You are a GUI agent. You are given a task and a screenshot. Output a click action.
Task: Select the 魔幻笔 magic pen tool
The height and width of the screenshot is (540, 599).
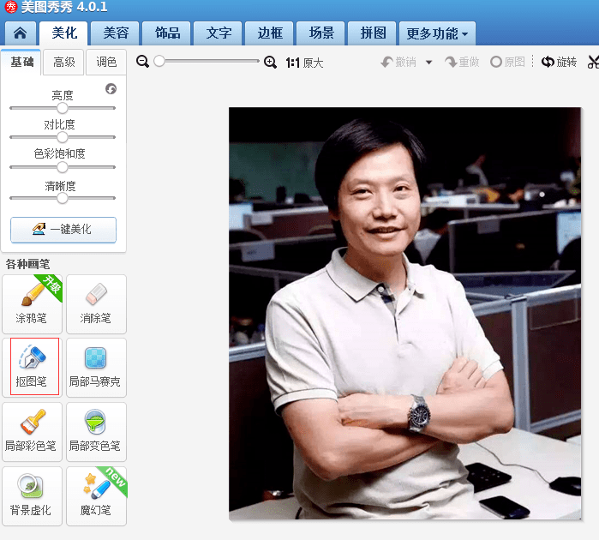pyautogui.click(x=96, y=495)
